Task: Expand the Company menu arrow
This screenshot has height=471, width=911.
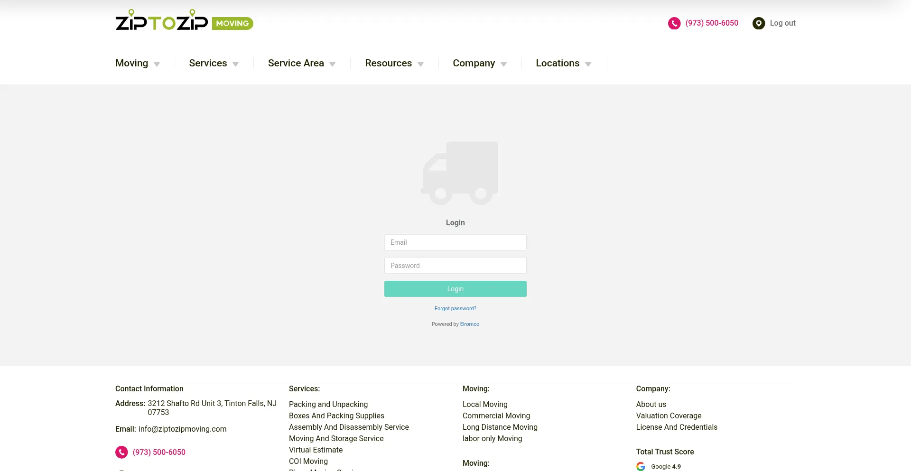Action: (504, 65)
